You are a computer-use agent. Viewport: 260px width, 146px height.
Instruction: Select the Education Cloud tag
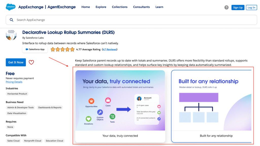click(x=54, y=141)
